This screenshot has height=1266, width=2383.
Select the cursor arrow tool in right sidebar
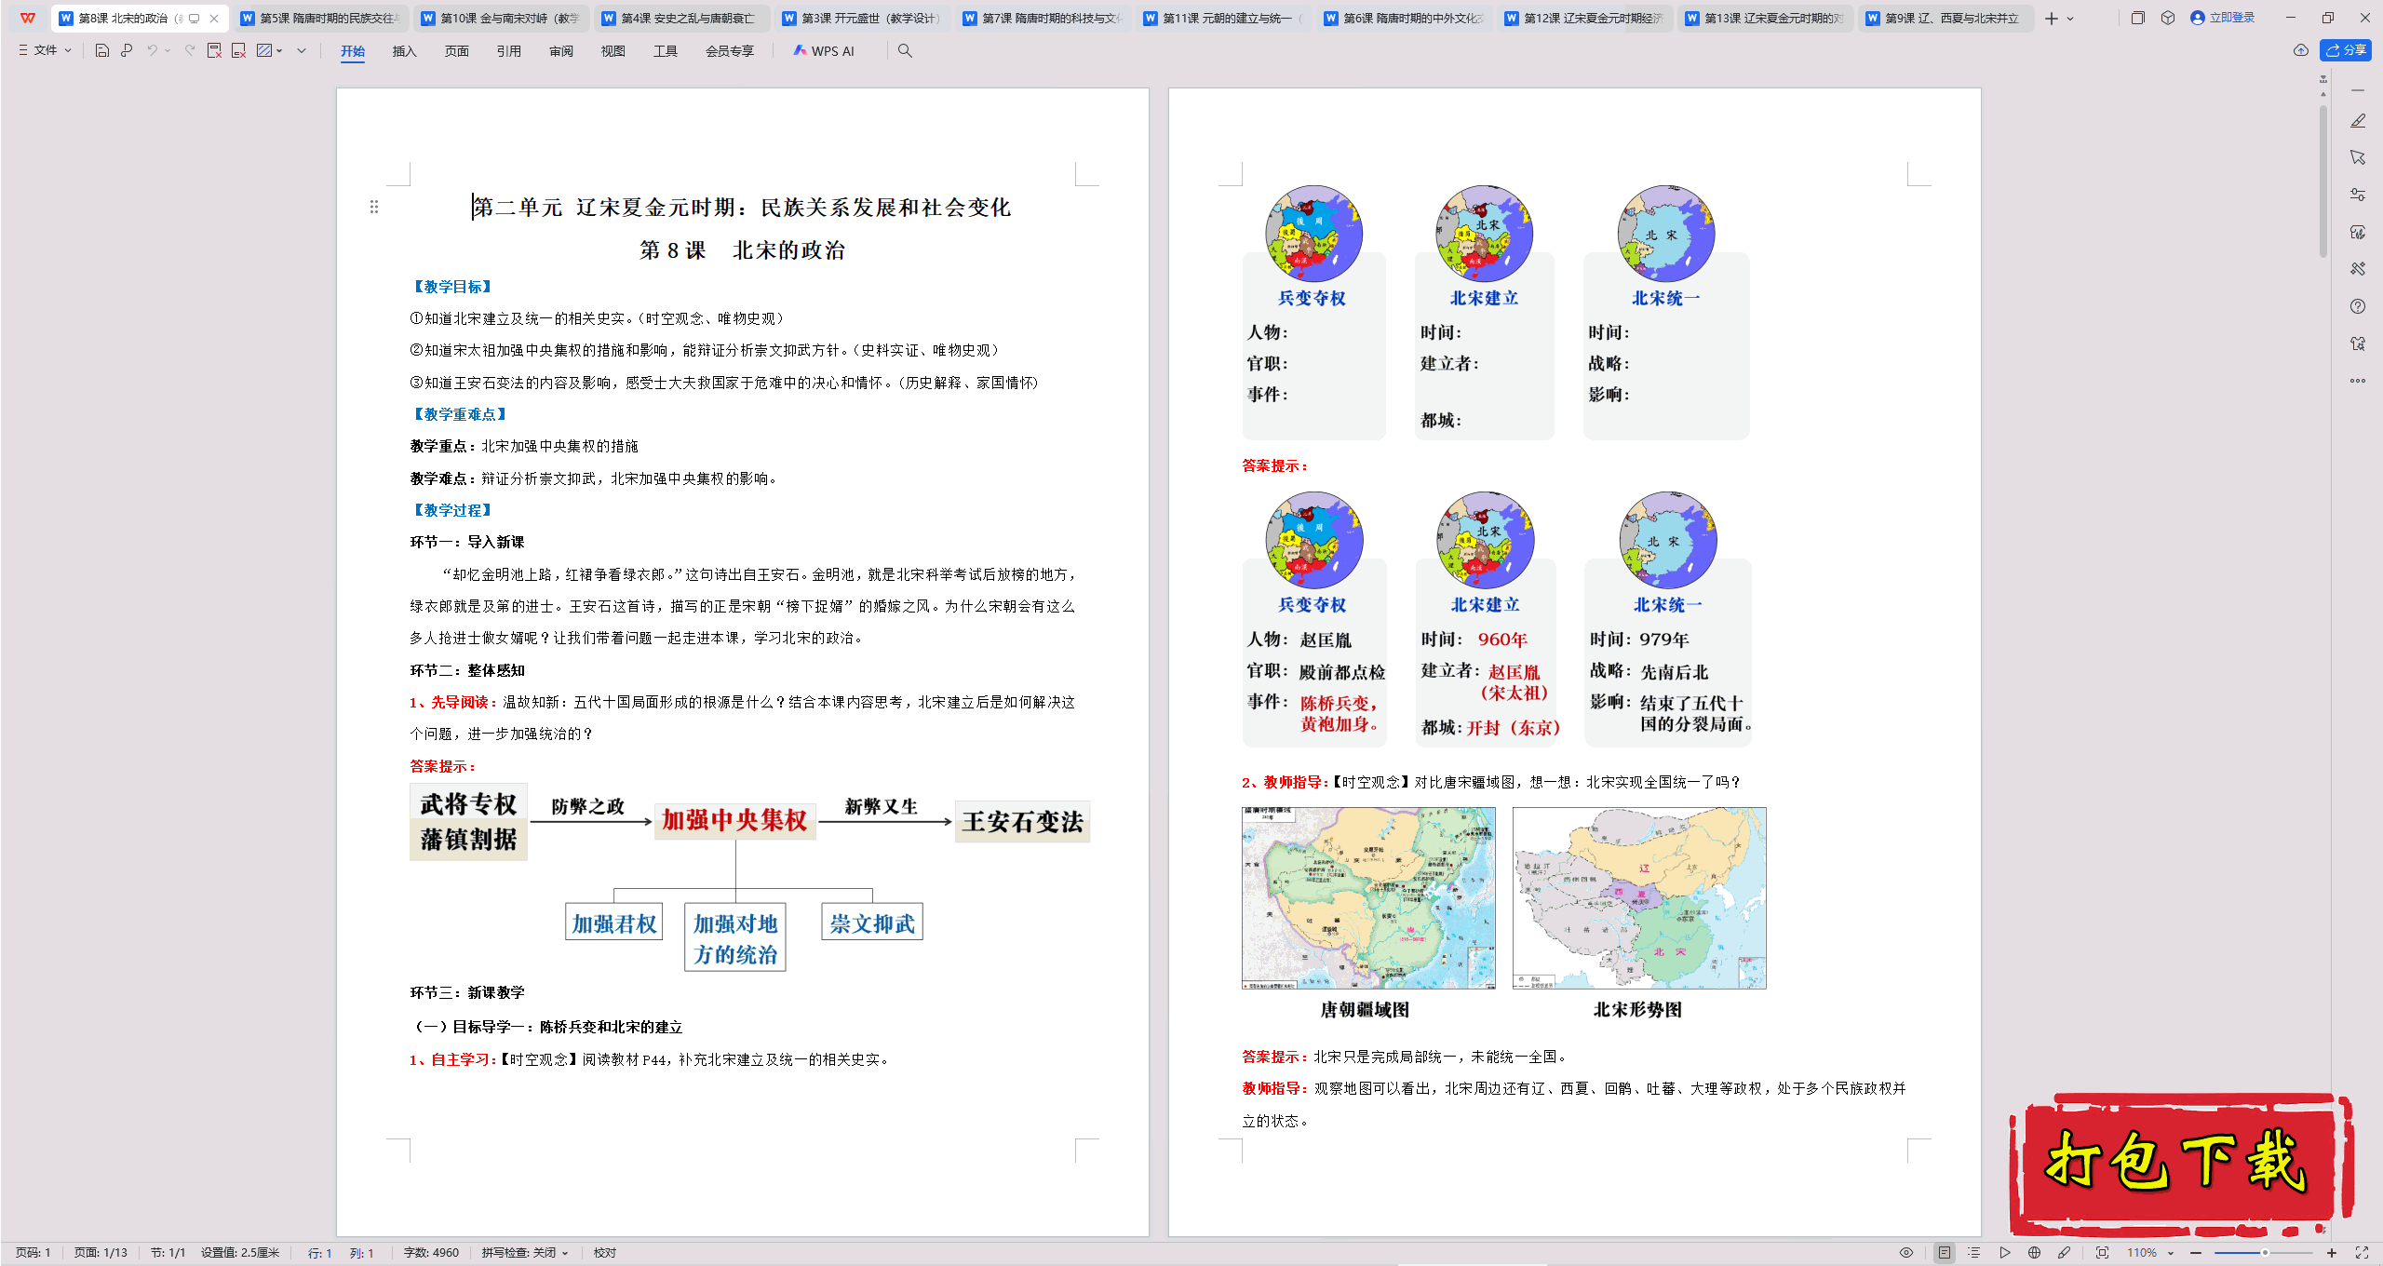[x=2358, y=157]
